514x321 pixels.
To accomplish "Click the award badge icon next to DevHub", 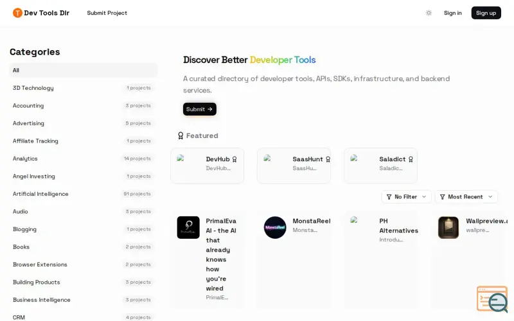I will tap(235, 159).
